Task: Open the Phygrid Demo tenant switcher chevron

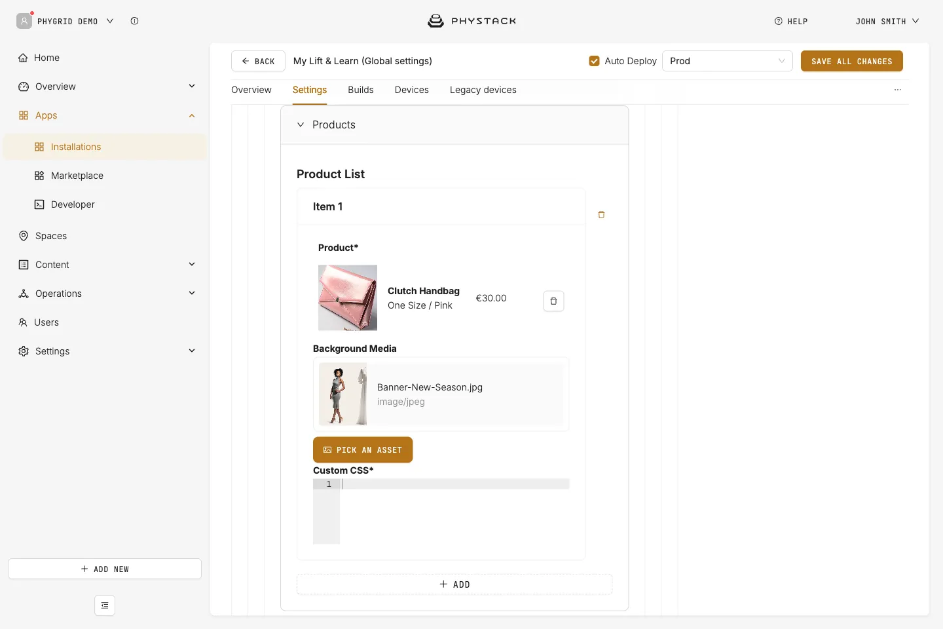Action: [x=110, y=21]
